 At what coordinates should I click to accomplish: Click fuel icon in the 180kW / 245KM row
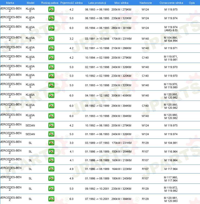[x=51, y=178]
